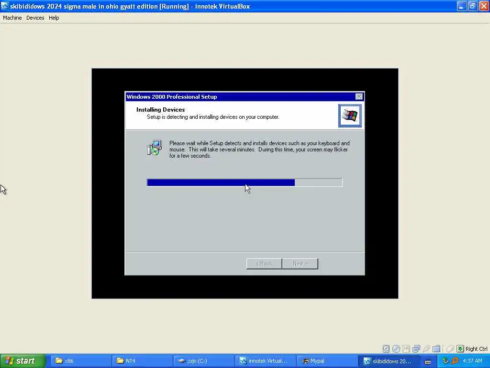Switch to the x86 folder taskbar button
Viewport: 490px width, 368px height.
(80, 361)
